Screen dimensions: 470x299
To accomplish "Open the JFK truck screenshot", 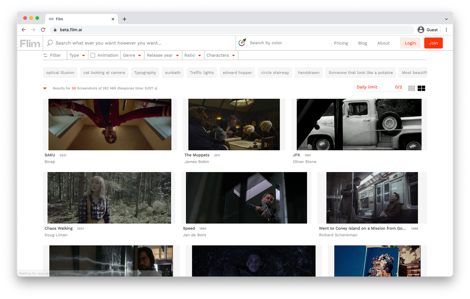I will (359, 124).
